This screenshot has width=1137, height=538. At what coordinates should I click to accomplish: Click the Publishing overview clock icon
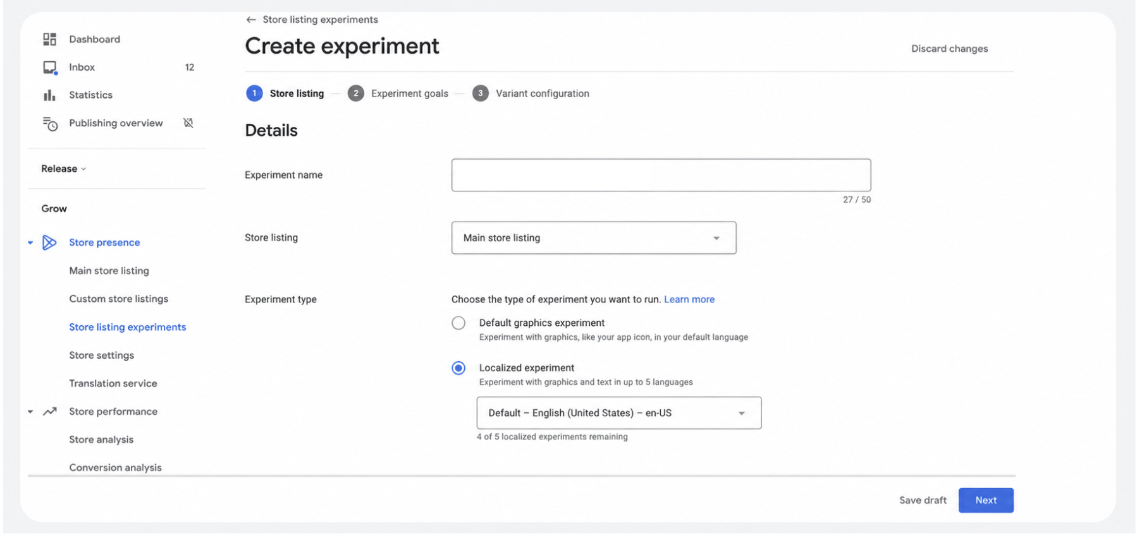click(50, 124)
